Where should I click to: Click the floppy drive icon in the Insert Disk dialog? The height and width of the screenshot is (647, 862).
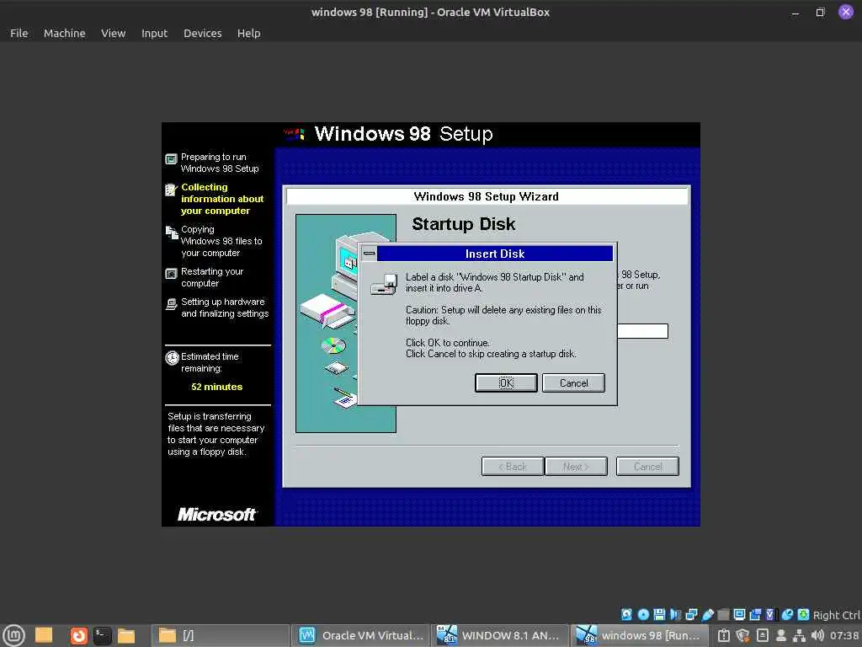point(384,285)
